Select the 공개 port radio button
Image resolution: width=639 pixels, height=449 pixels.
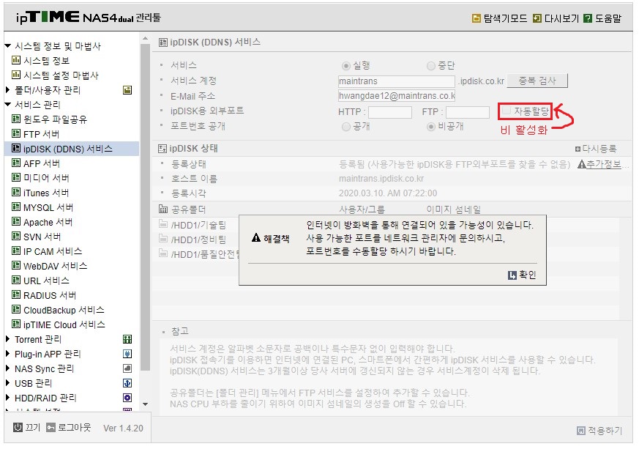346,127
